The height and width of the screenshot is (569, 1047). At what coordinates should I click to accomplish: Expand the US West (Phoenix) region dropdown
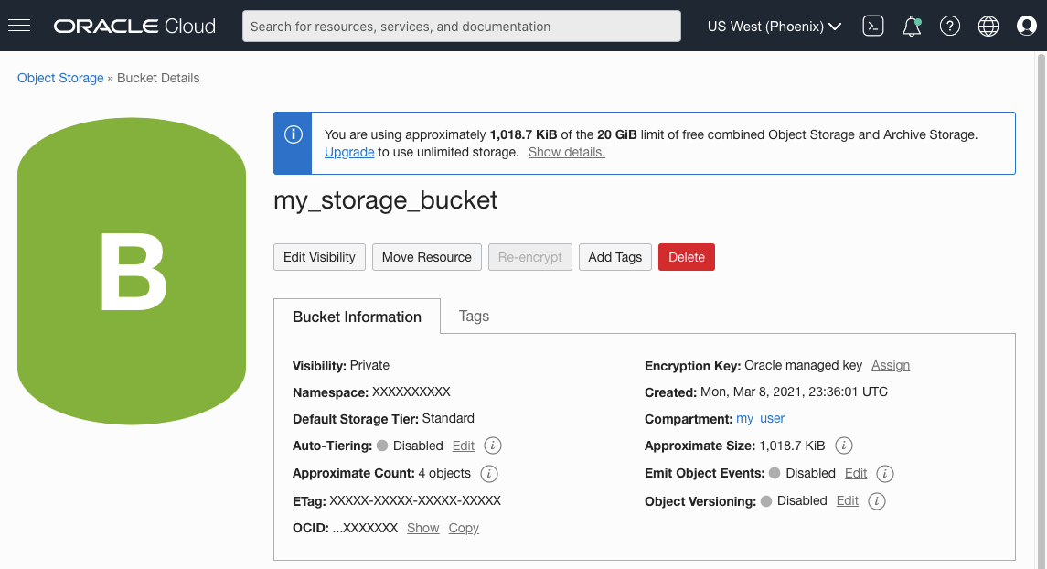point(775,27)
